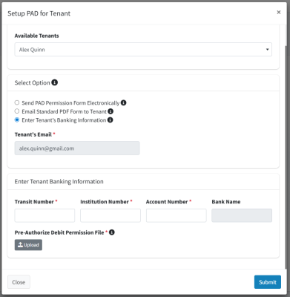The height and width of the screenshot is (297, 290).
Task: Close dialog with the X icon
Action: 279,12
